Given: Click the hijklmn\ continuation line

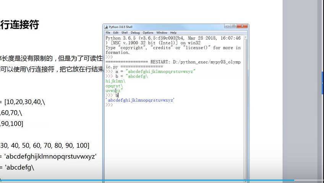Looking at the screenshot, I should (115, 81).
